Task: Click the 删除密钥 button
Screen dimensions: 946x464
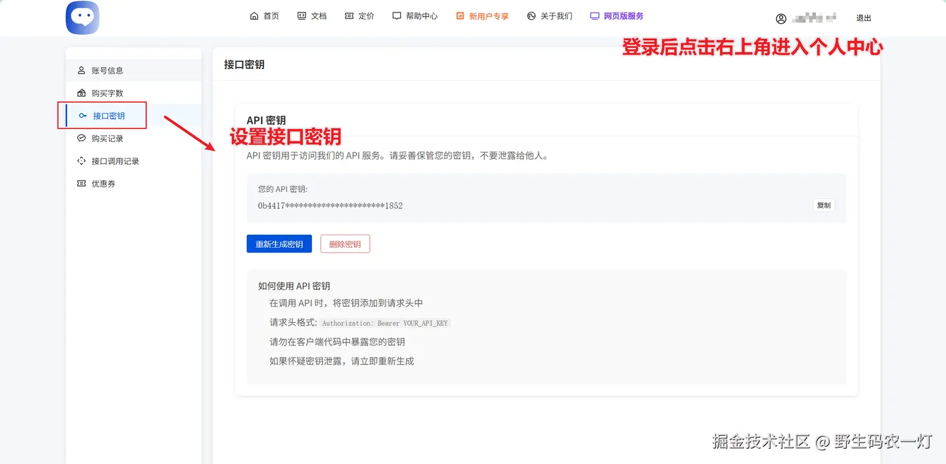Action: [x=345, y=243]
